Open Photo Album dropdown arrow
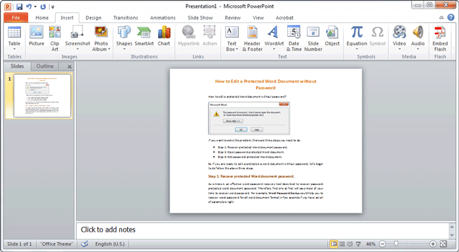Image resolution: width=459 pixels, height=252 pixels. (x=110, y=49)
